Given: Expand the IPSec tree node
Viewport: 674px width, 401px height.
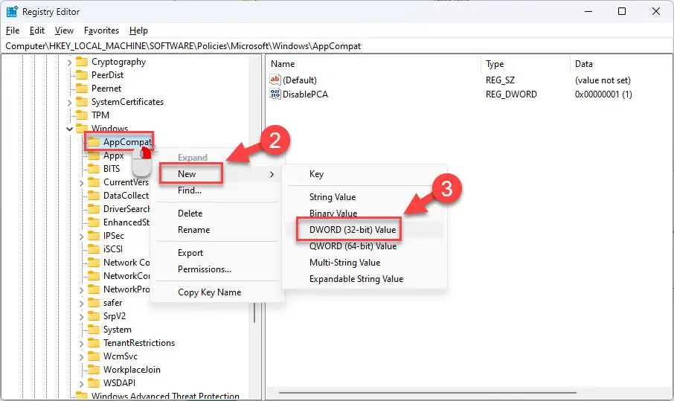Looking at the screenshot, I should point(82,236).
